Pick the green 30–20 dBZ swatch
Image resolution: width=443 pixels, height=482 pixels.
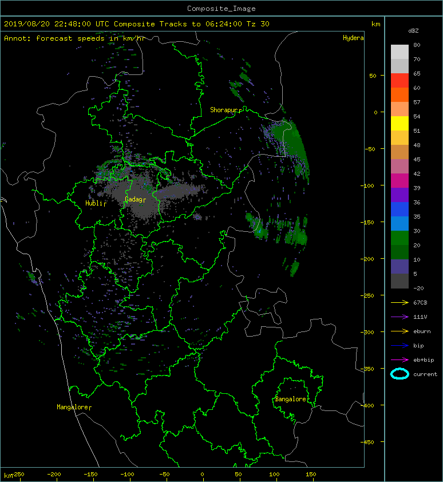[x=400, y=238]
